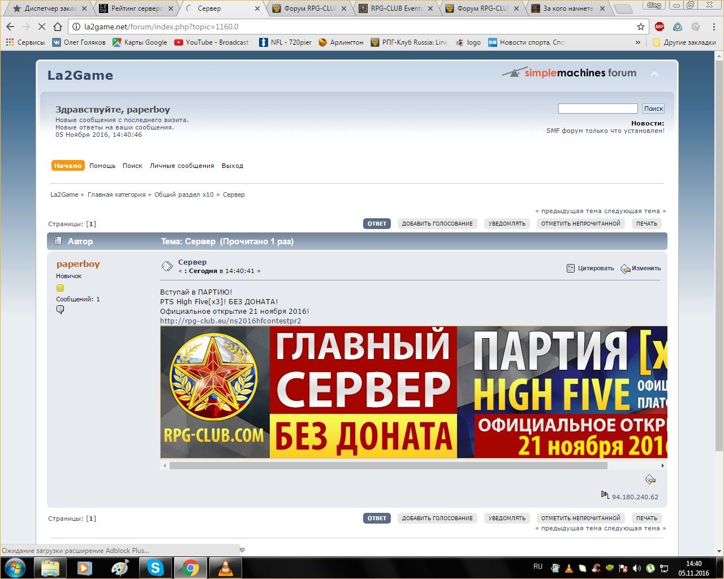Open the Карты Google bookmark
The image size is (724, 579).
pyautogui.click(x=140, y=42)
